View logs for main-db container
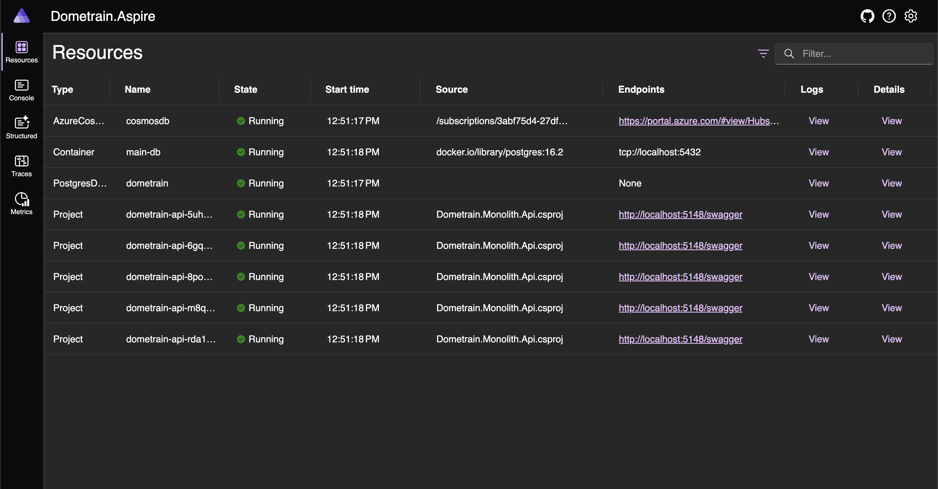 (818, 152)
